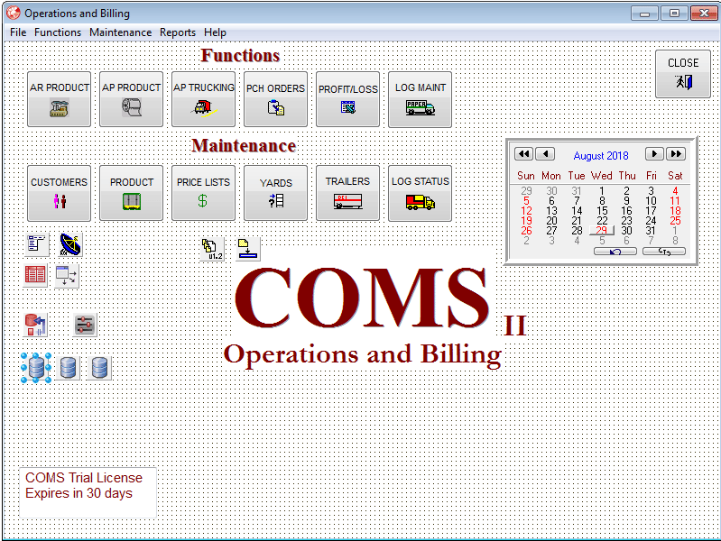This screenshot has width=721, height=541.
Task: Click the document download icon
Action: 248,249
